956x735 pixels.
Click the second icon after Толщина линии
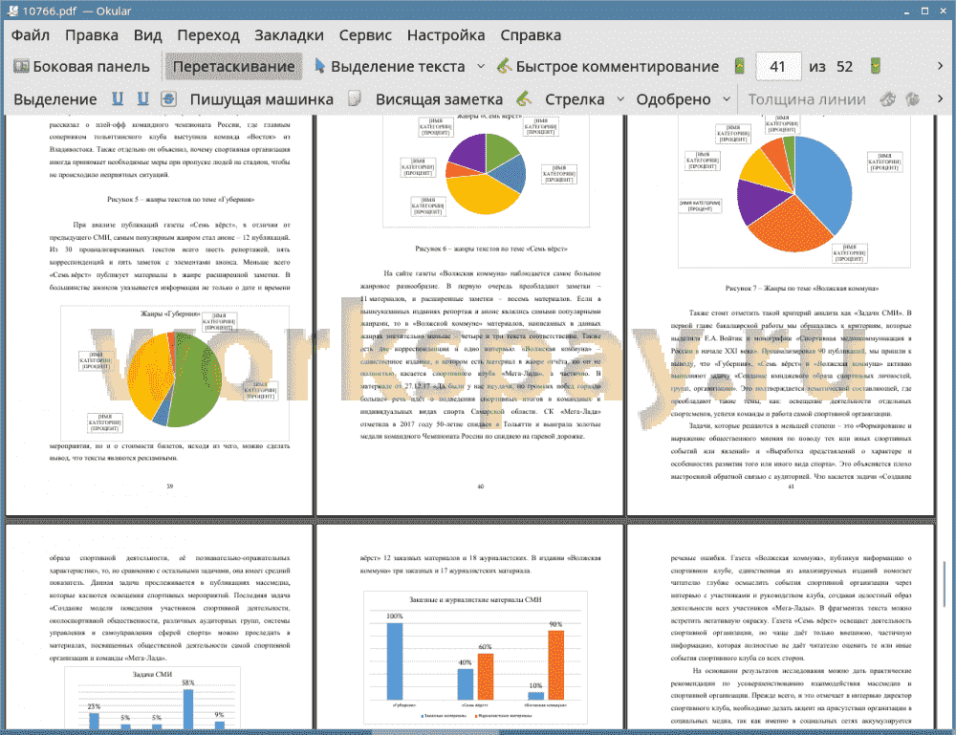coord(913,98)
